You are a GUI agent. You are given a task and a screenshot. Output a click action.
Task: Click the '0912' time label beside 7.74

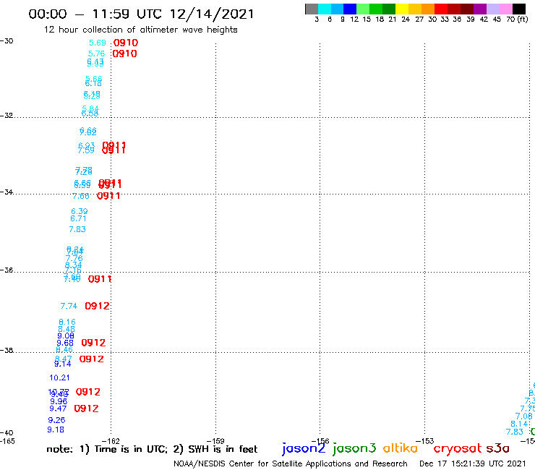click(97, 306)
